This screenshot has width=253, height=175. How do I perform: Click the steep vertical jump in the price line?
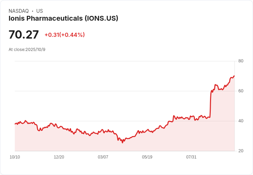[210, 103]
